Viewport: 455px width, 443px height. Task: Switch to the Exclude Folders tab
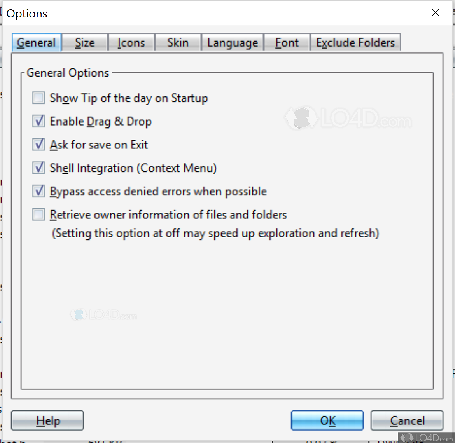pyautogui.click(x=355, y=43)
